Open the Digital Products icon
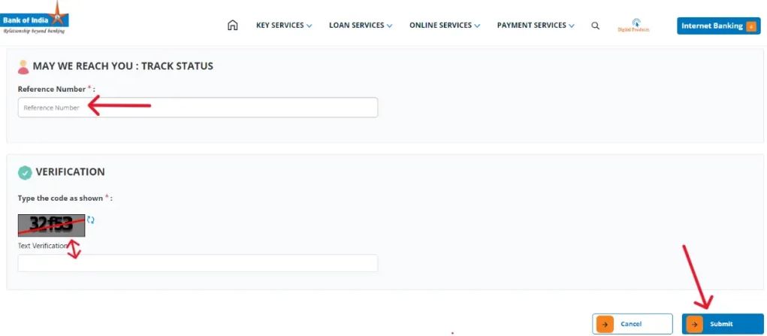The width and height of the screenshot is (767, 336). (x=633, y=26)
